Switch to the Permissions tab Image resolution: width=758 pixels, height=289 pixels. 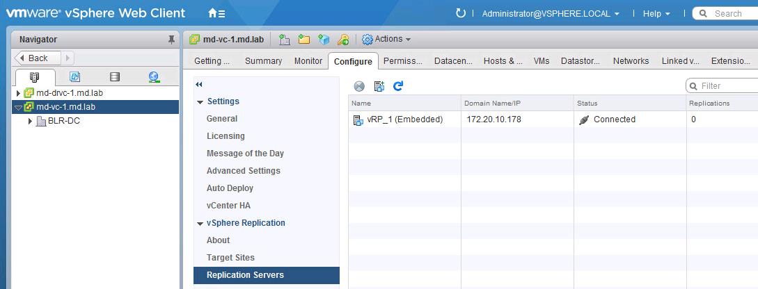click(x=403, y=61)
